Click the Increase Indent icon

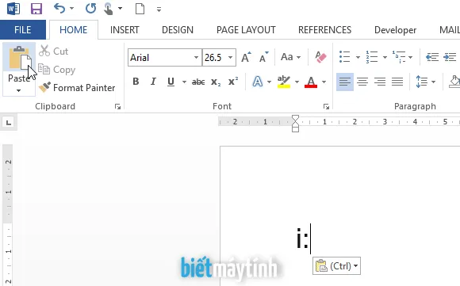click(x=450, y=57)
